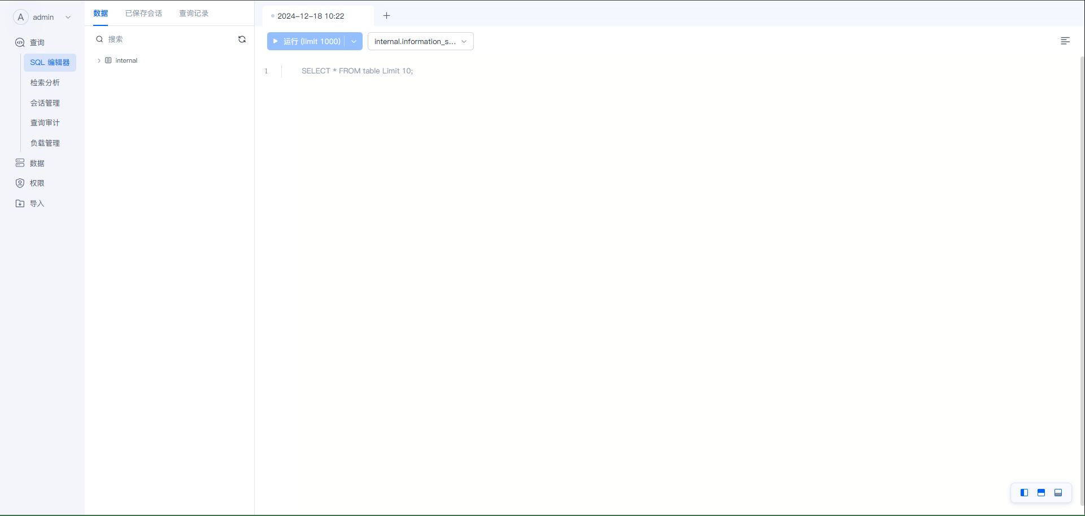The image size is (1085, 516).
Task: Open the internal.information_s... database dropdown
Action: coord(420,41)
